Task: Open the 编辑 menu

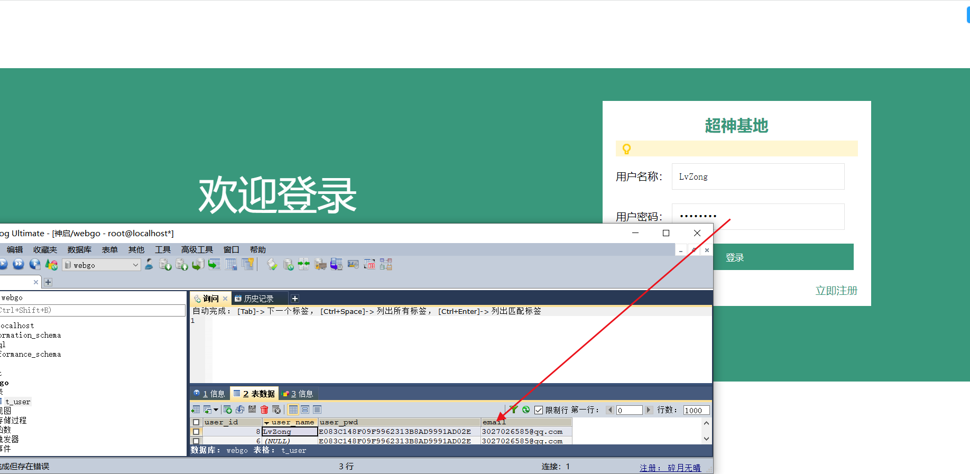Action: (x=15, y=249)
